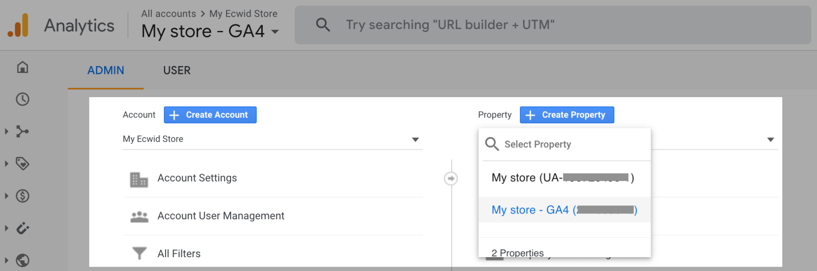Viewport: 817px width, 271px height.
Task: Click the Create Property button
Action: [x=567, y=115]
